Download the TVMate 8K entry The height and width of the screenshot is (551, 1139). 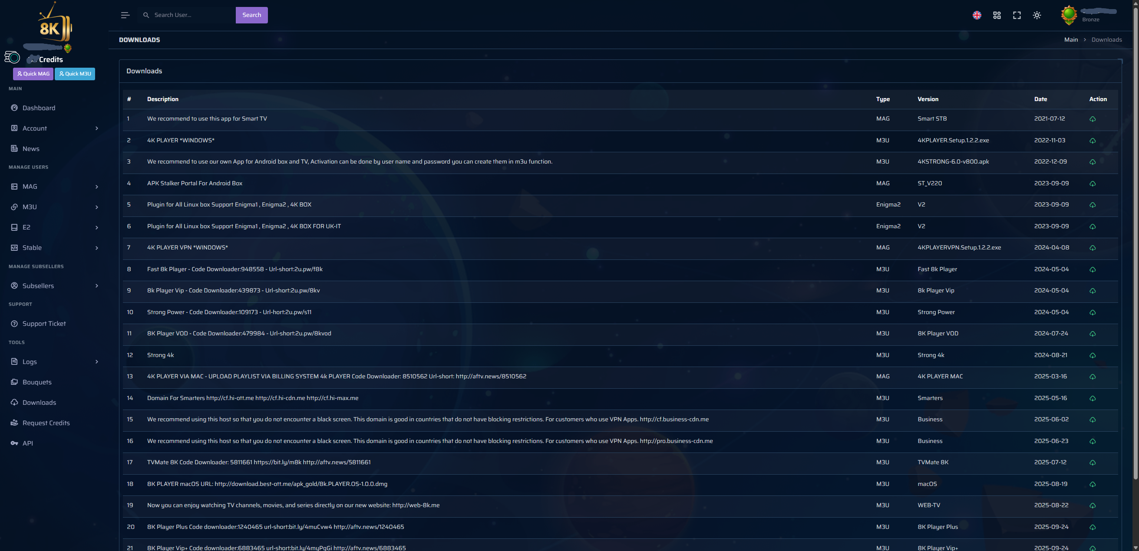coord(1092,462)
